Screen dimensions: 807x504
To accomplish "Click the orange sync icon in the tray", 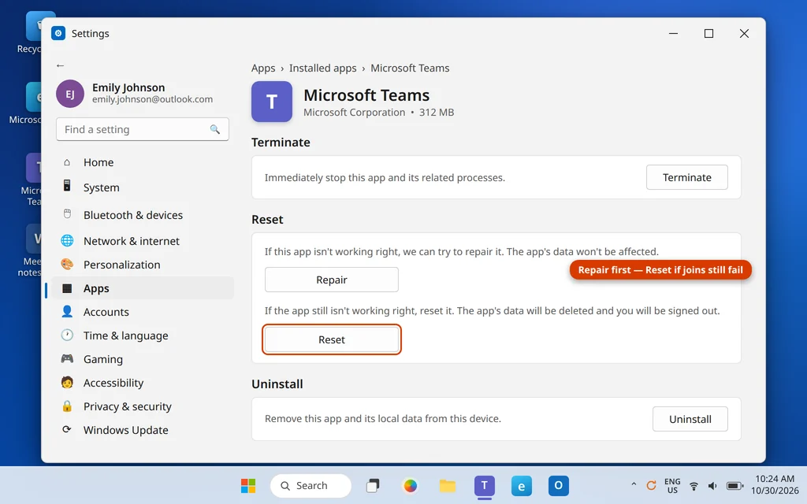I will pyautogui.click(x=651, y=485).
